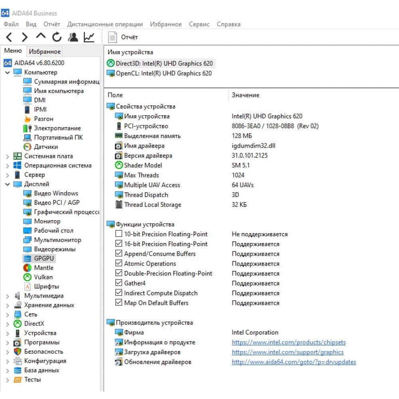
Task: Open the Отчёт menu in the menu bar
Action: coord(51,24)
